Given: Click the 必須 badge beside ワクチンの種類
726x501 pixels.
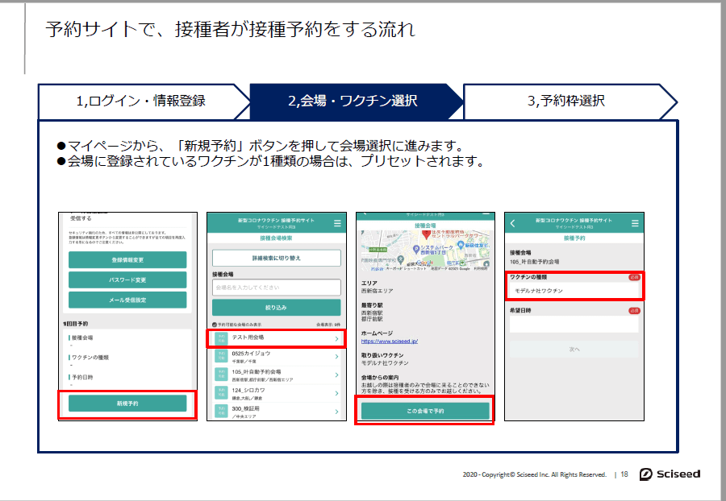Looking at the screenshot, I should [x=633, y=276].
